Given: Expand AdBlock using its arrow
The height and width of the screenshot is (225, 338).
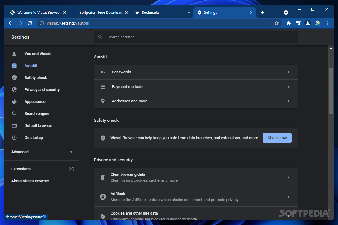Looking at the screenshot, I should pyautogui.click(x=288, y=197).
